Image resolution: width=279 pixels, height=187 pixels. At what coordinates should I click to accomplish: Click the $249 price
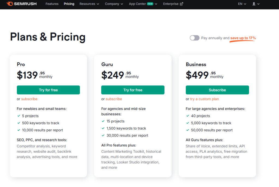click(113, 75)
